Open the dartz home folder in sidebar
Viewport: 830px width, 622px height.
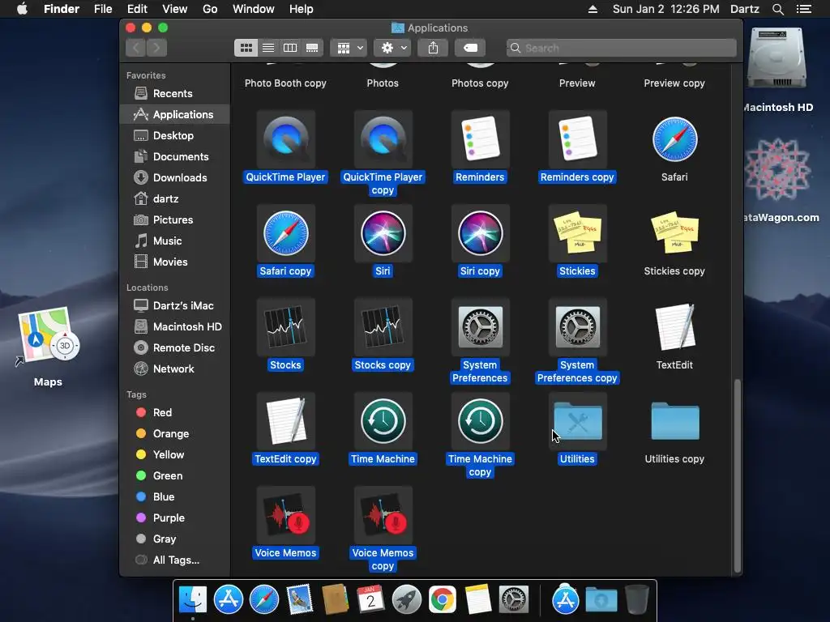point(175,199)
